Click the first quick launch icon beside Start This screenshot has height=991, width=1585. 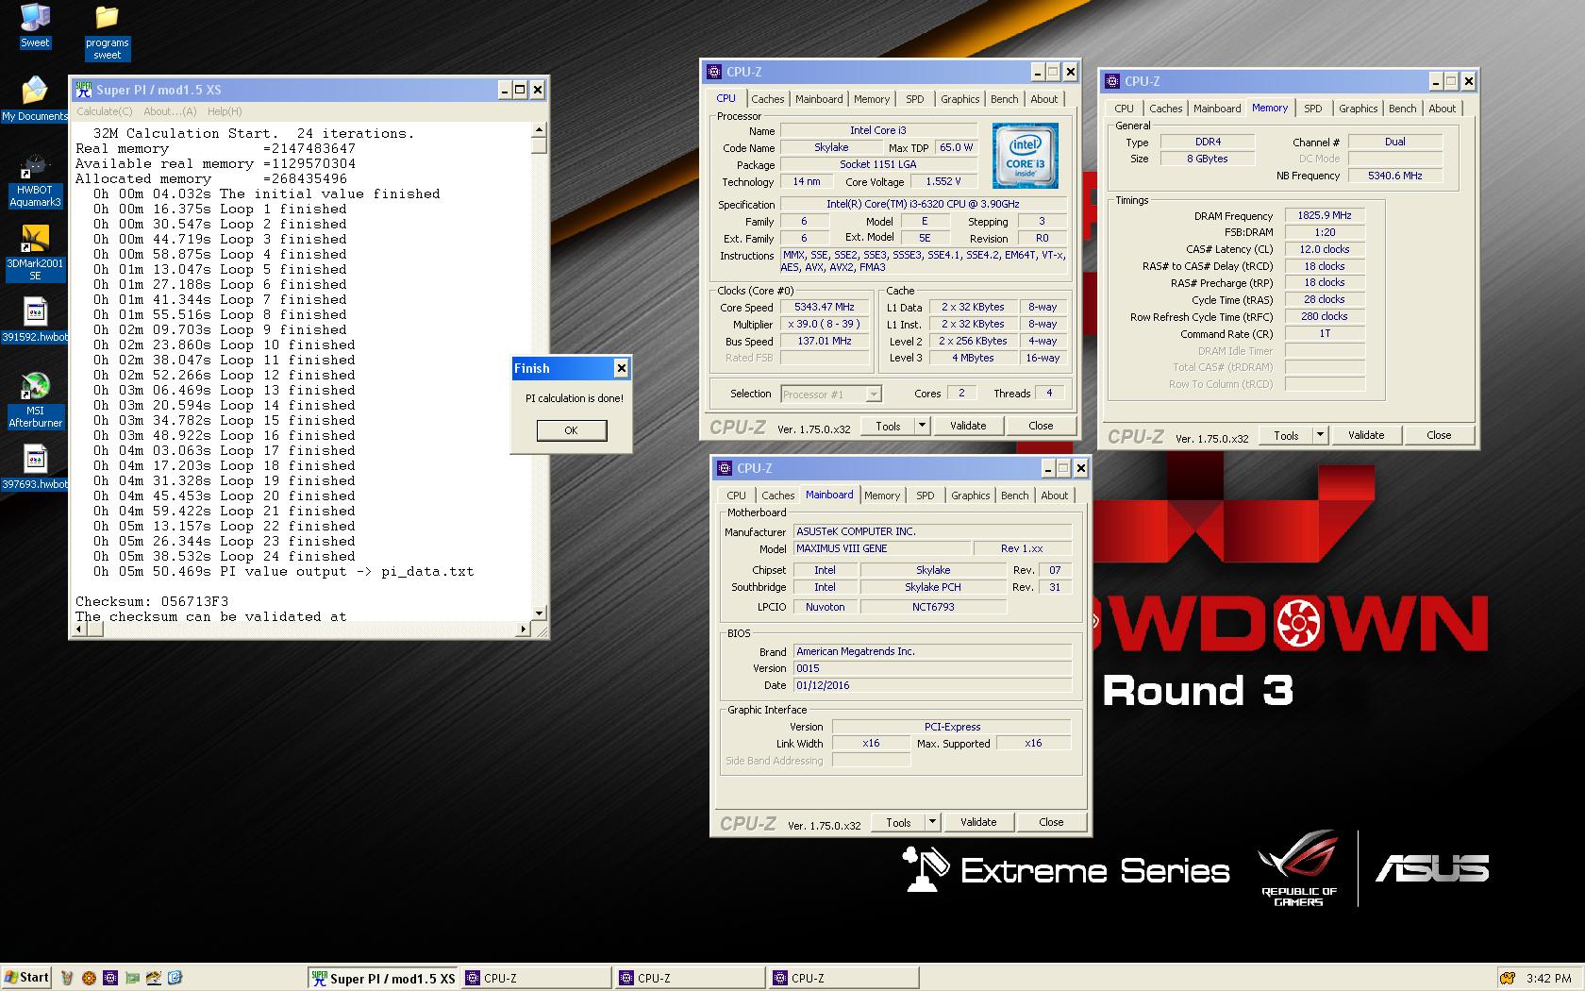[x=67, y=978]
